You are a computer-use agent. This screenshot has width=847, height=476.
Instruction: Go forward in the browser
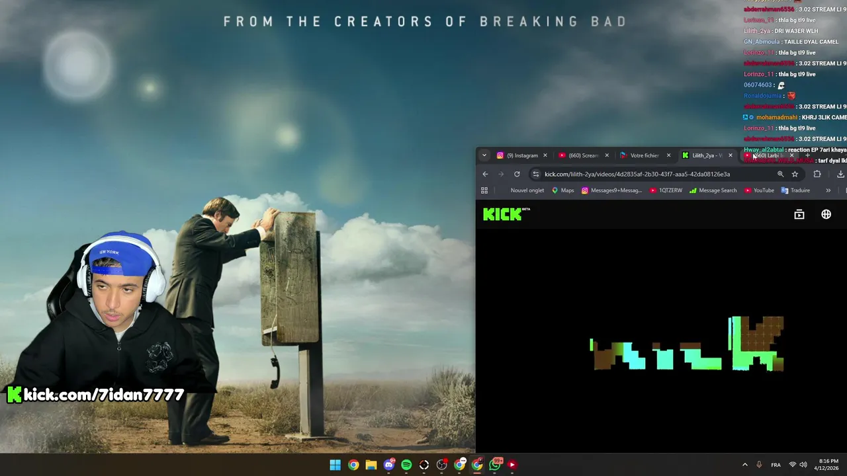[x=501, y=174]
